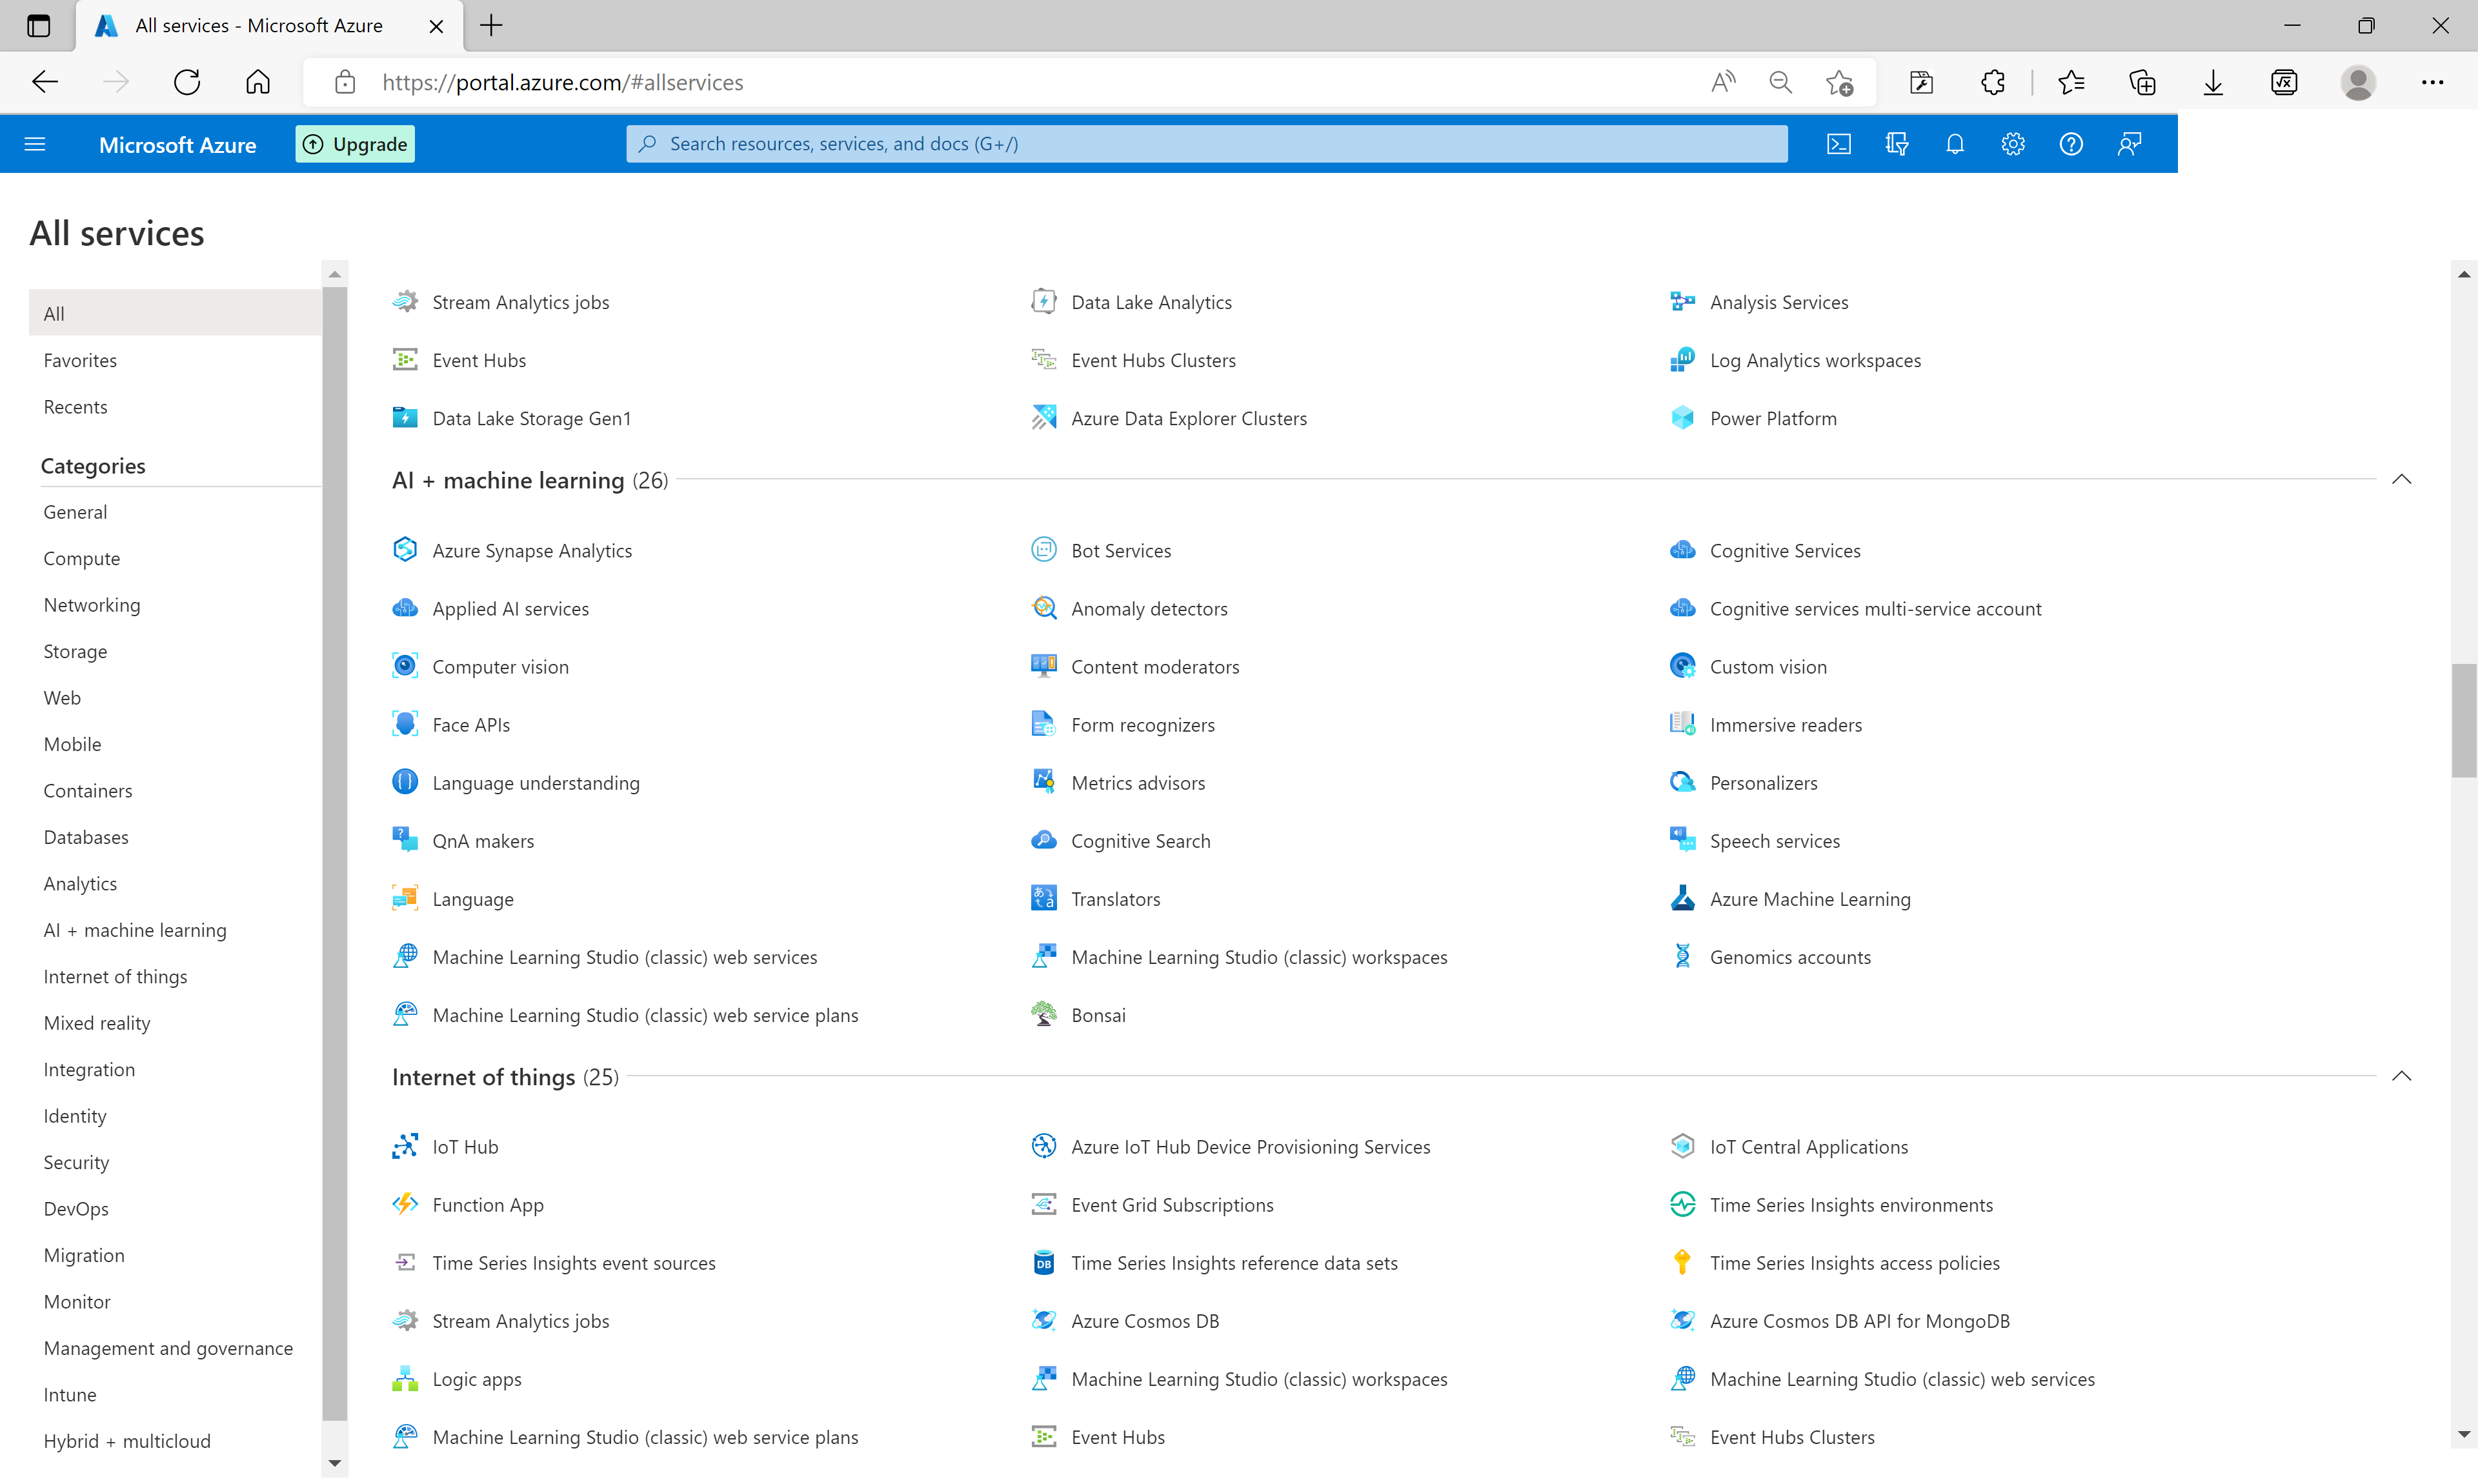This screenshot has width=2478, height=1484.
Task: Open Azure IoT Hub Device Provisioning Services
Action: 1250,1146
